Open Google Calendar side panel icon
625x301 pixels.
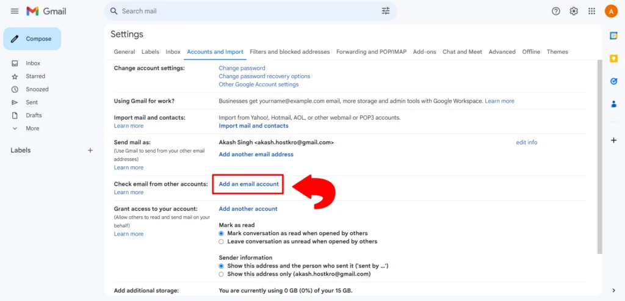click(x=614, y=36)
